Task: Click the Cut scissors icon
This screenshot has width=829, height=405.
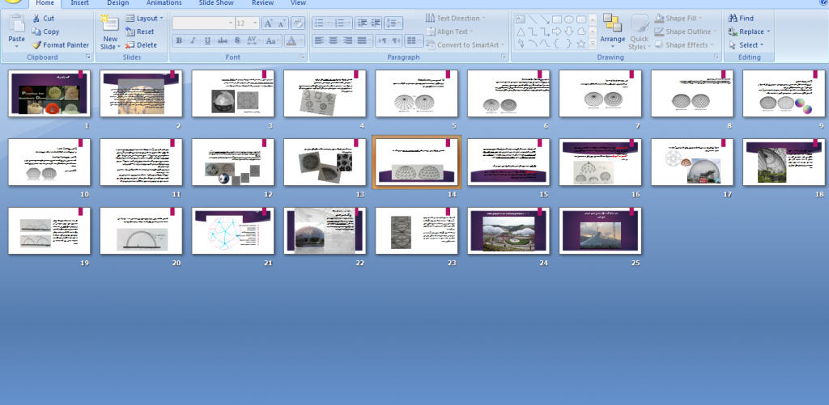Action: [x=36, y=19]
